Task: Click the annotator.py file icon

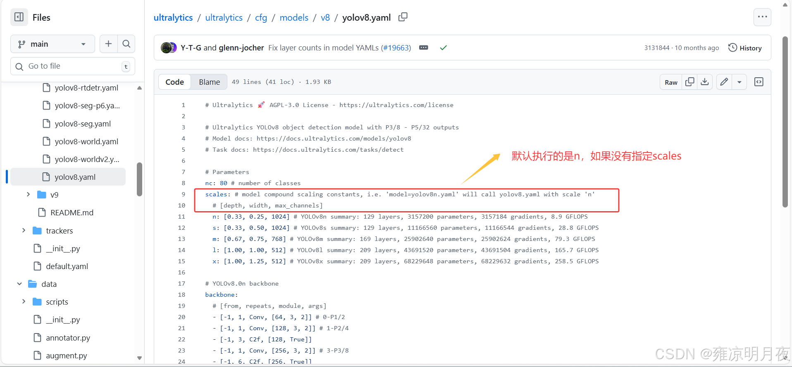Action: pos(37,338)
